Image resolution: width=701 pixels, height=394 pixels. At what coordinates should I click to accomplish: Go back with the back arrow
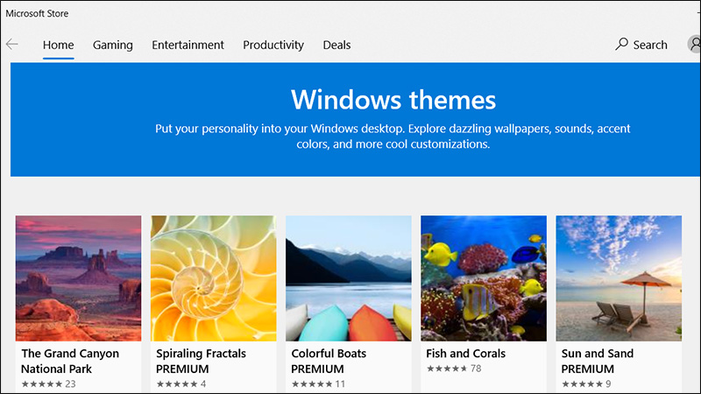click(12, 45)
